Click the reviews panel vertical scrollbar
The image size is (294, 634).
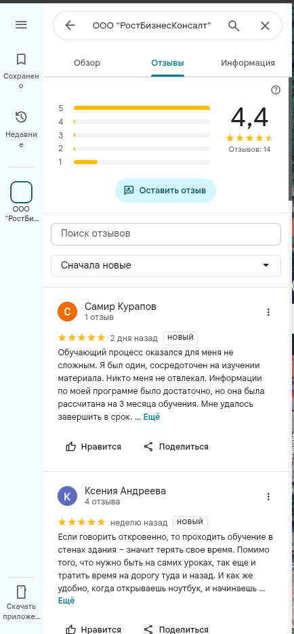click(290, 138)
